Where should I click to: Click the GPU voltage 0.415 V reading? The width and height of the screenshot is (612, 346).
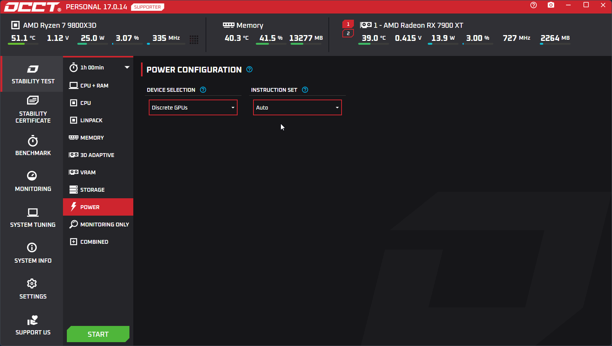click(408, 38)
